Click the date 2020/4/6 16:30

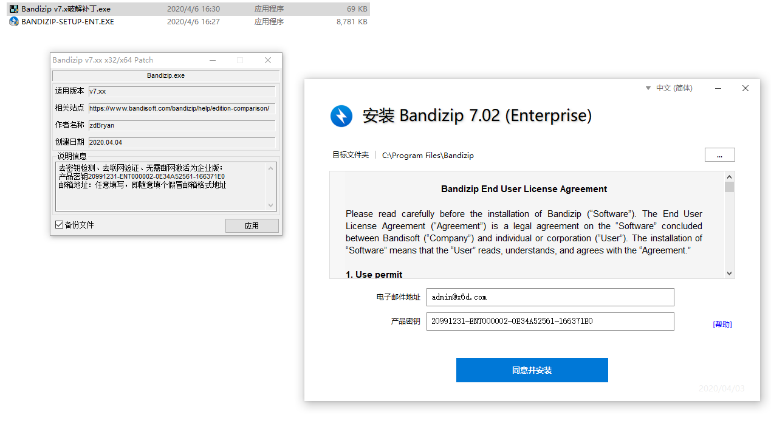pos(193,9)
